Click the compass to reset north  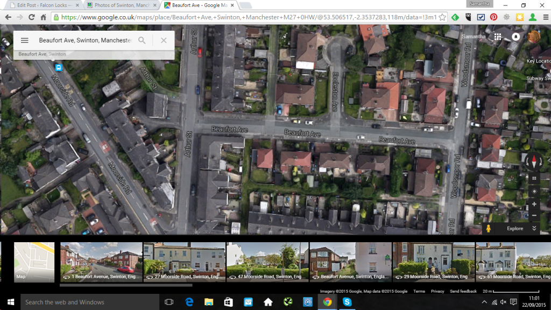[x=534, y=161]
